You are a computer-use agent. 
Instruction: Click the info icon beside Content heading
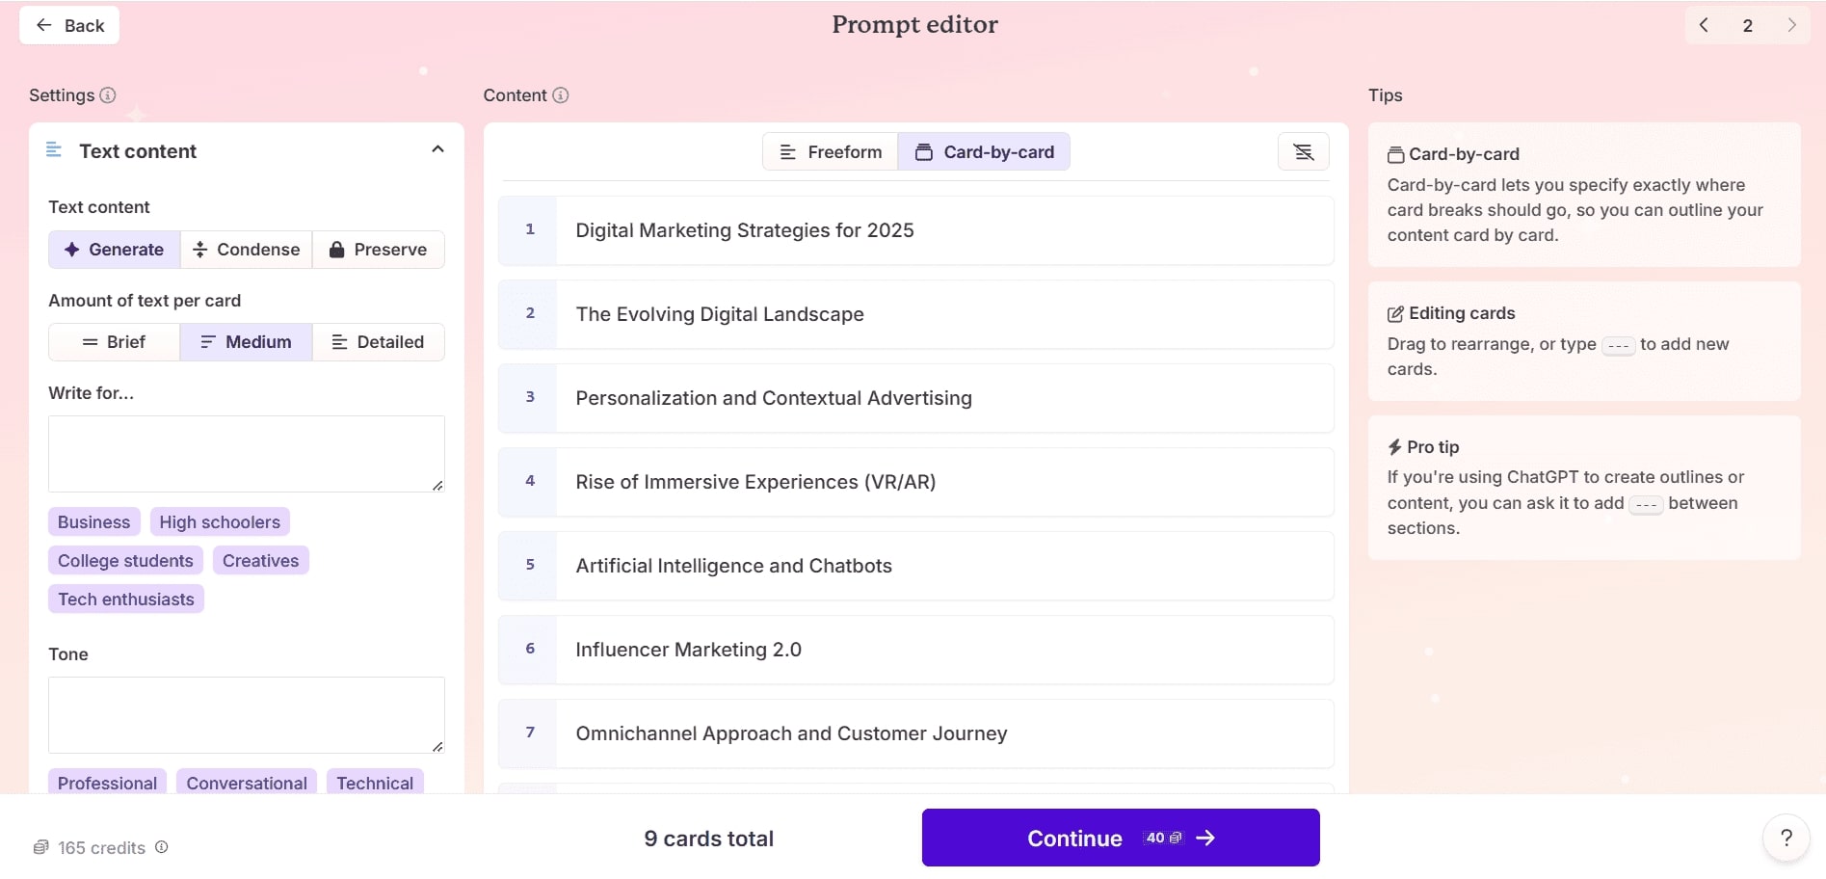coord(560,95)
